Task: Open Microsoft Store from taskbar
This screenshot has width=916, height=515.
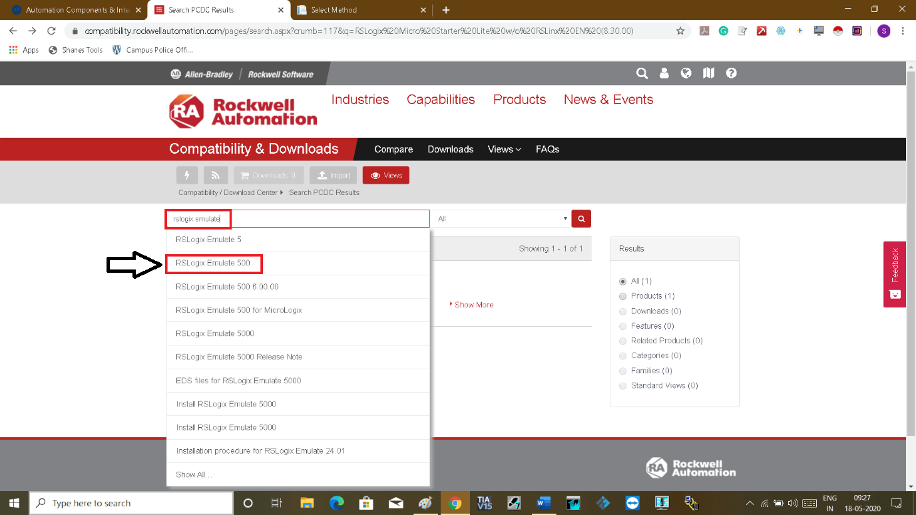Action: coord(365,503)
